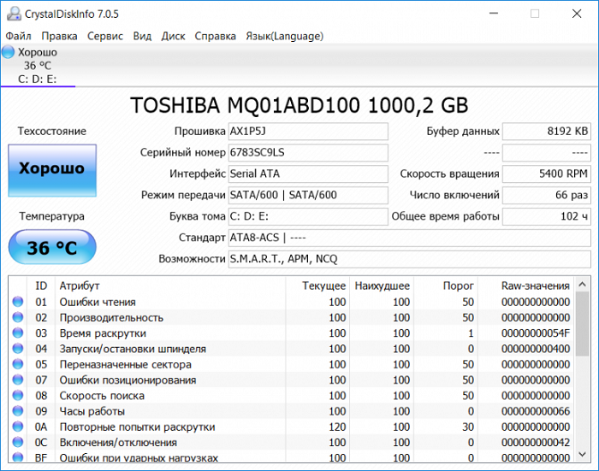Image resolution: width=599 pixels, height=471 pixels.
Task: Select the C: D: E: drive tab
Action: tap(38, 66)
